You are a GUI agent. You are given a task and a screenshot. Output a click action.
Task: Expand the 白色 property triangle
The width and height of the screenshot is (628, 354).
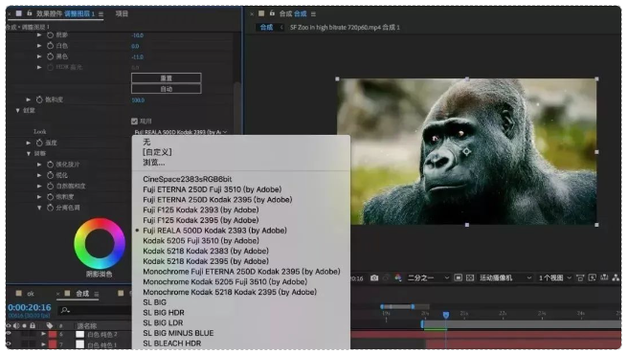pyautogui.click(x=39, y=46)
